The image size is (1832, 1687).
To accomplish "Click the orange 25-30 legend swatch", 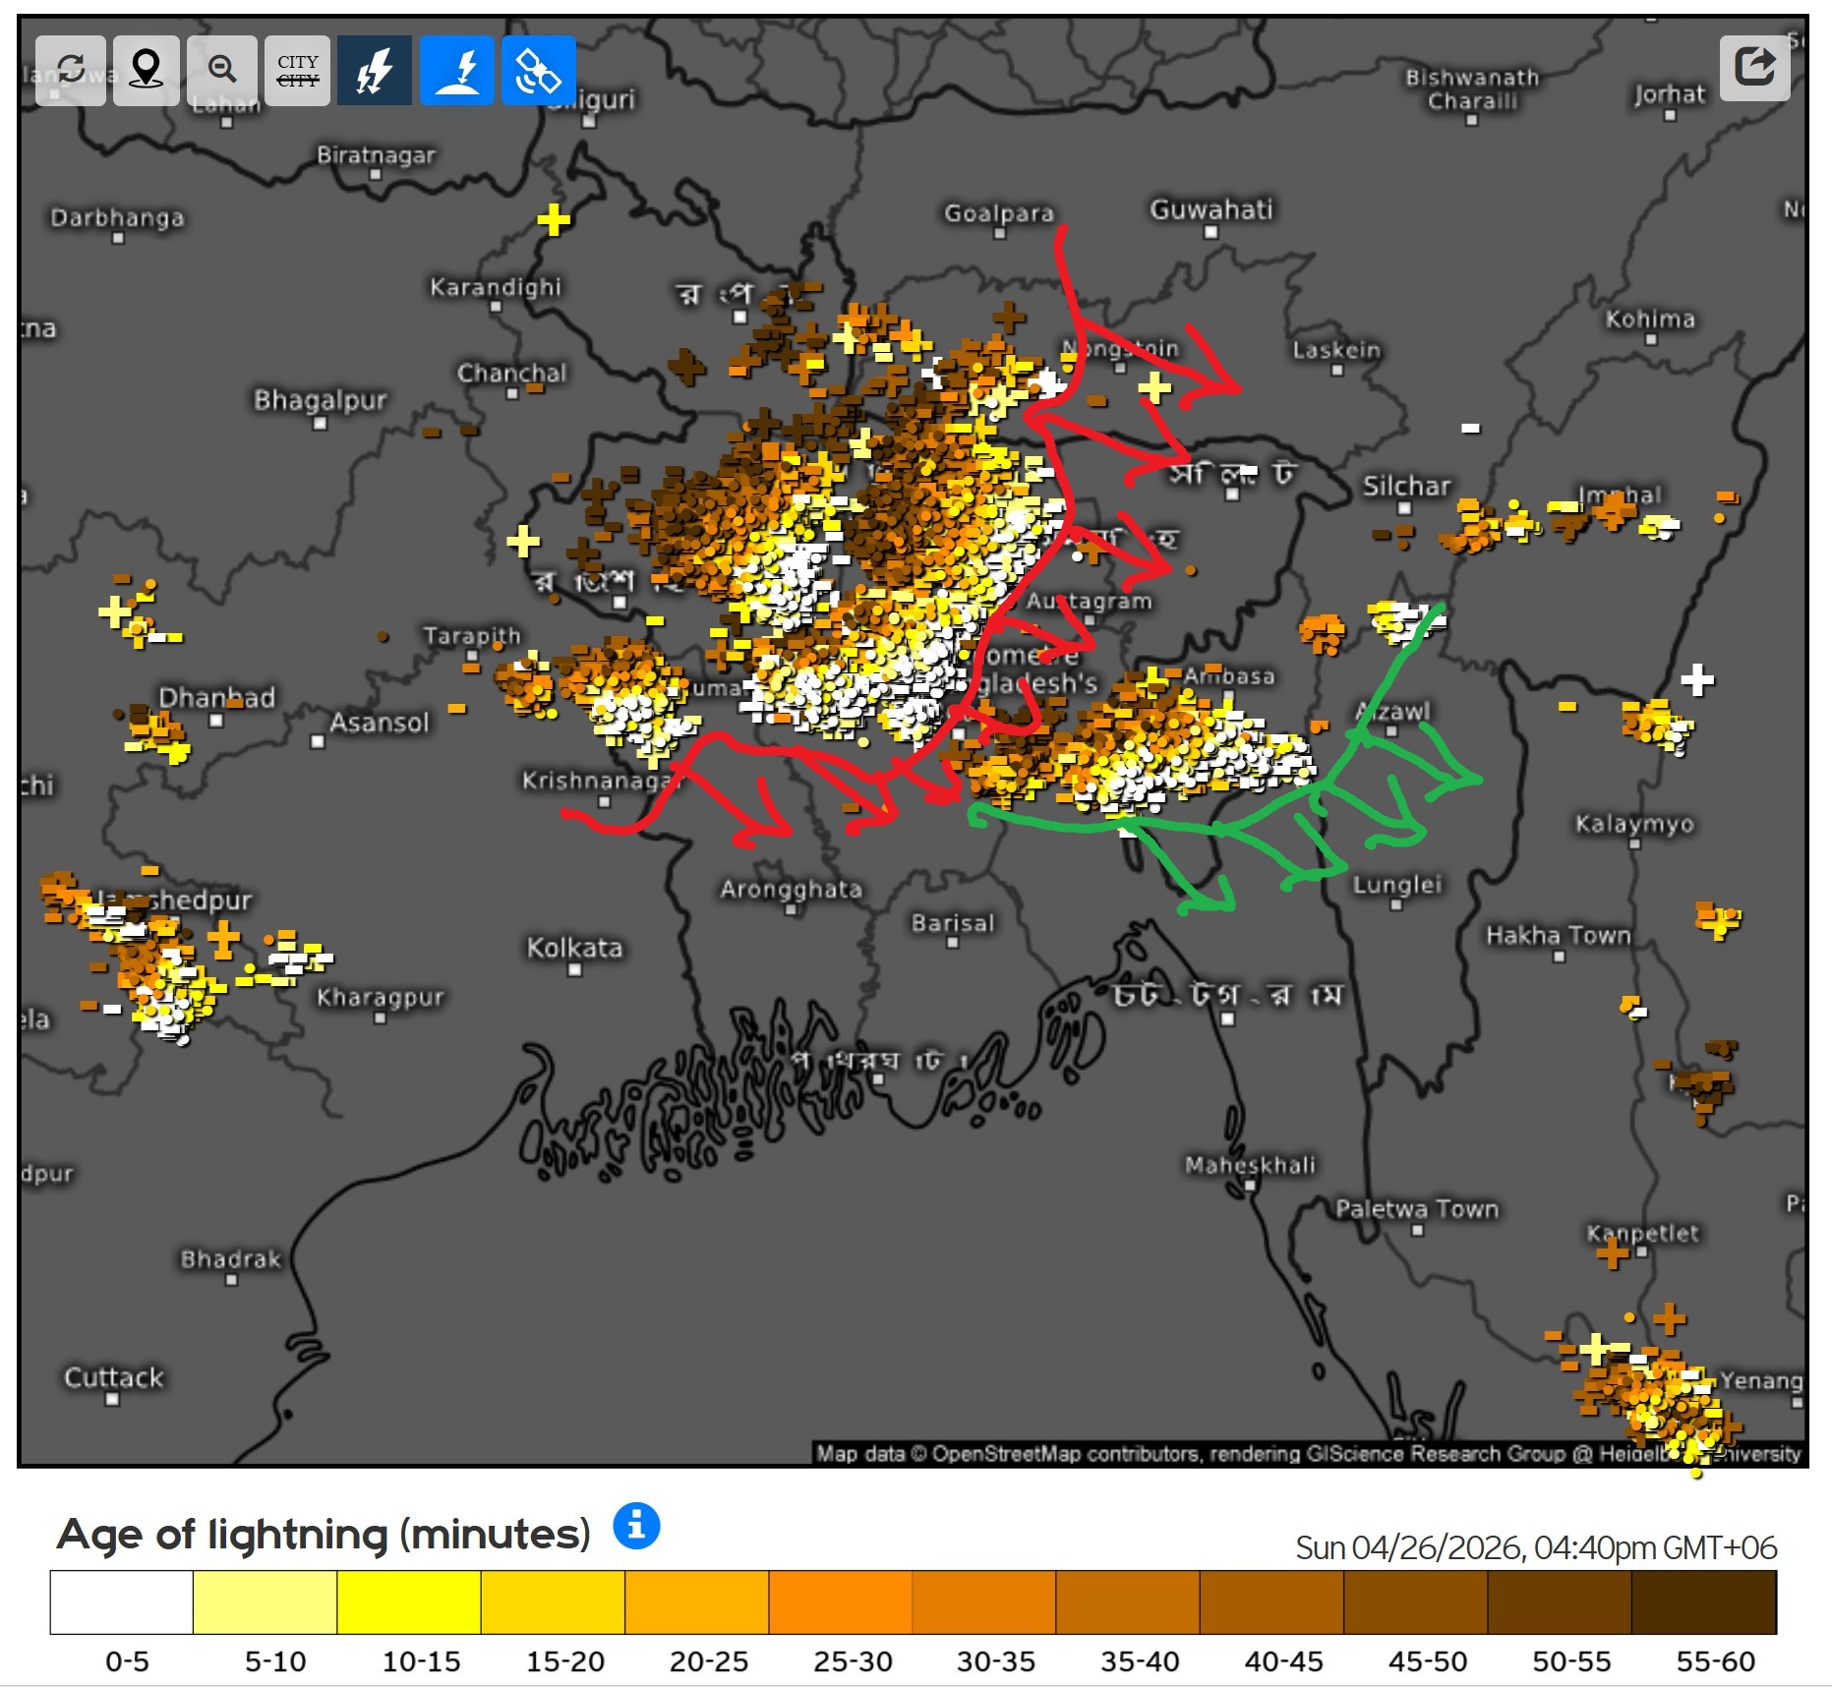I will point(840,1601).
